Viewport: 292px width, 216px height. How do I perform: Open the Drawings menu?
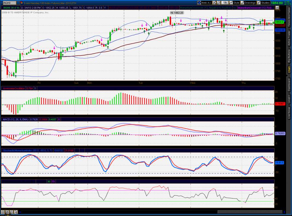248,3
